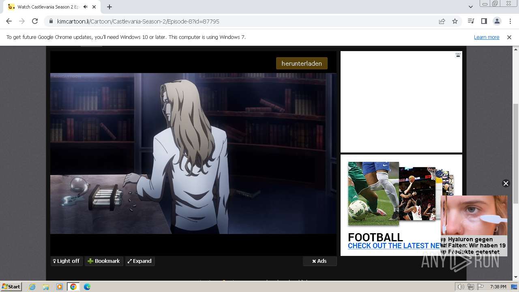Screen dimensions: 519x292
Task: Mute tab via speaker icon on tab
Action: (86, 6)
